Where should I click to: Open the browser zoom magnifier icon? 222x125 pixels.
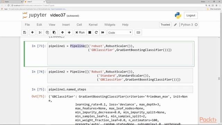[x=206, y=6]
